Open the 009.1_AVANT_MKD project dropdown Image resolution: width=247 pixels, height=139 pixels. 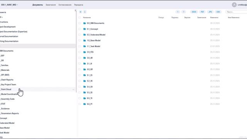9,5
